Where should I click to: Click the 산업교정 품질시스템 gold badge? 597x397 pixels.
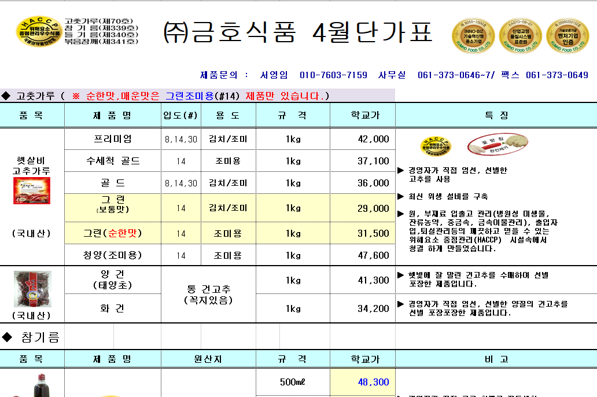(x=521, y=36)
